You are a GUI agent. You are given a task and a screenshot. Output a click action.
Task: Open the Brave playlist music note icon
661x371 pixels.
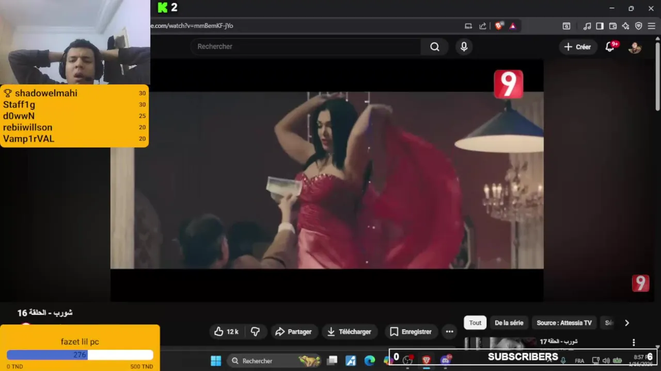[587, 26]
